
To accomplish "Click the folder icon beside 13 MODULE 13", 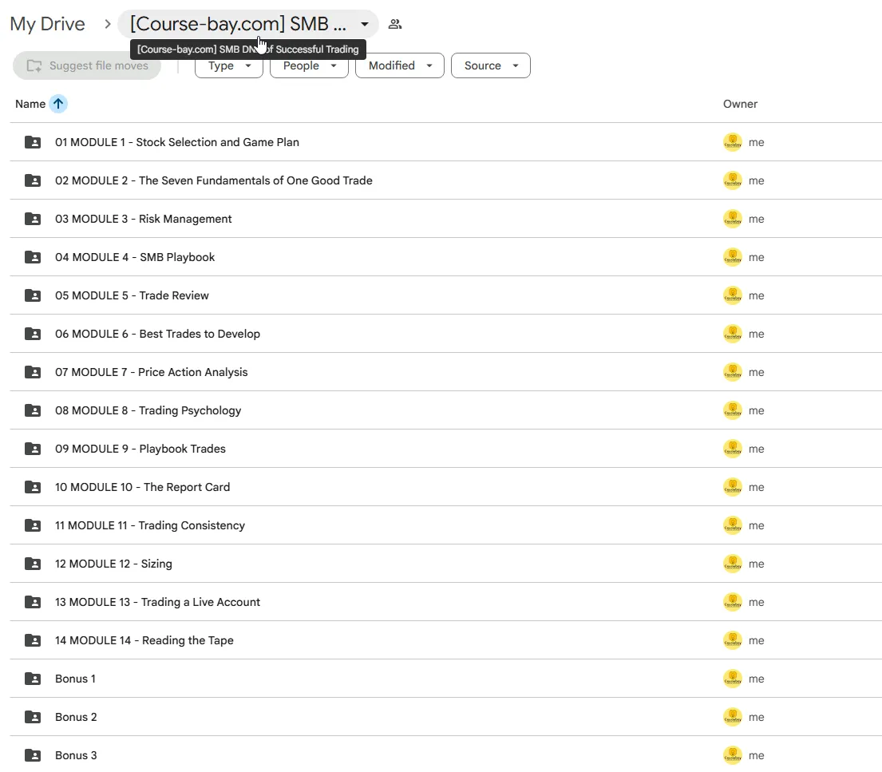I will coord(33,602).
